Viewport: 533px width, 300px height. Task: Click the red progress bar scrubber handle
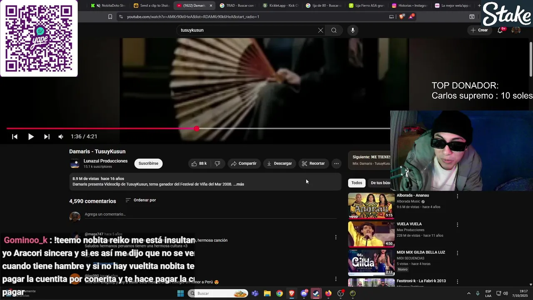(197, 128)
